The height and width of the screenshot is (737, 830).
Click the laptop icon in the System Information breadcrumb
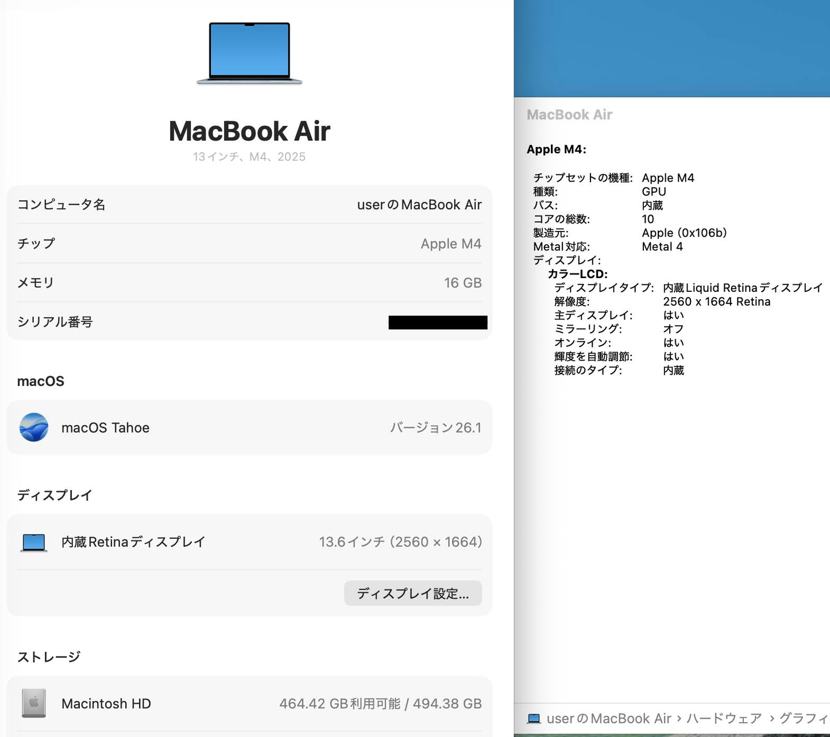pyautogui.click(x=534, y=718)
